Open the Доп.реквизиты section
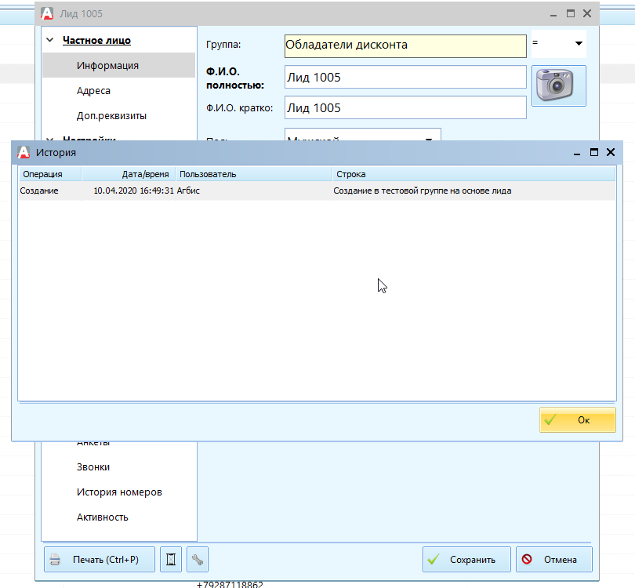 111,115
